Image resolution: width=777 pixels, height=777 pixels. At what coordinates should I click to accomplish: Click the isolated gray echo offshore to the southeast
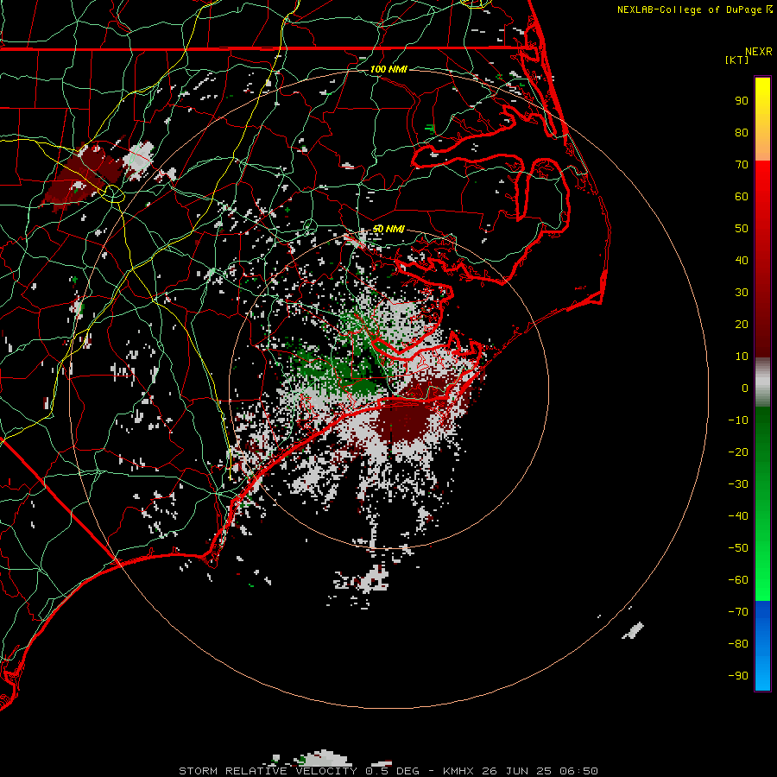point(634,631)
